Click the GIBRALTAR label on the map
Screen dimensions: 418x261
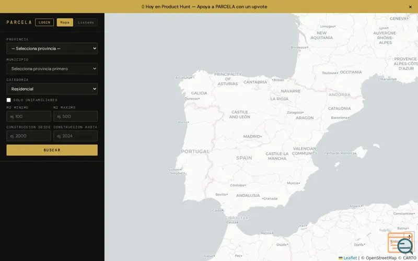click(x=237, y=218)
